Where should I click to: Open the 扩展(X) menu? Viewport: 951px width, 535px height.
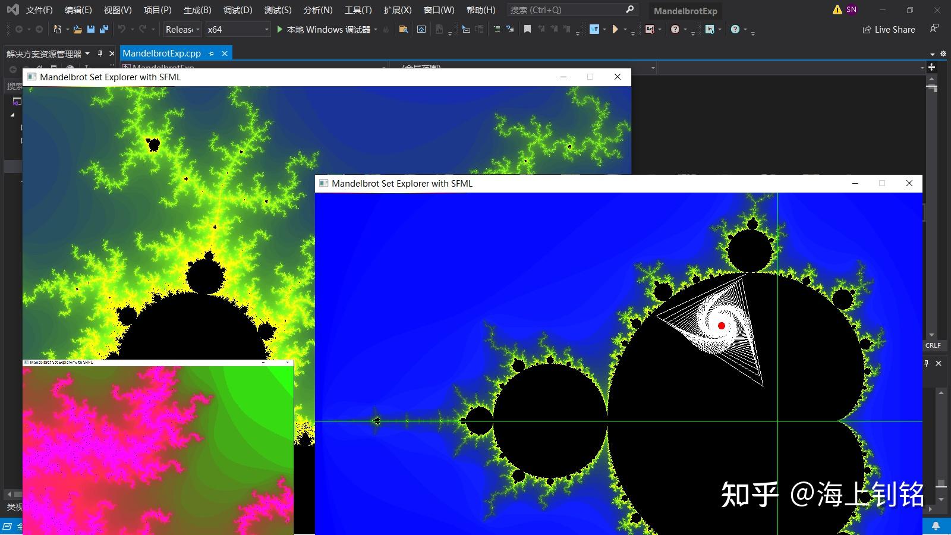[398, 10]
